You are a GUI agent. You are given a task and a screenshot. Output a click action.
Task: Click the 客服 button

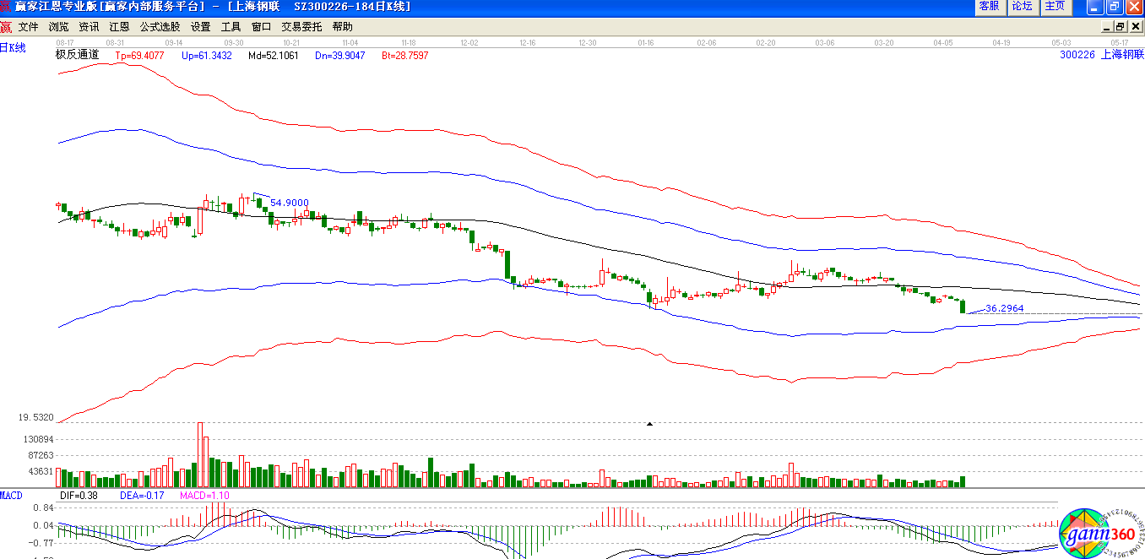[989, 7]
